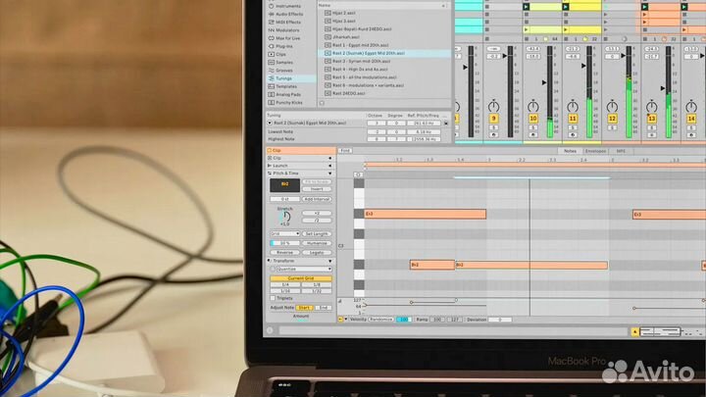Launch the yellow clip in track 11's top slot
The width and height of the screenshot is (706, 397).
click(x=566, y=7)
